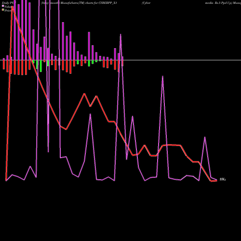Click the Volume legend color swatch

tap(3, 6)
